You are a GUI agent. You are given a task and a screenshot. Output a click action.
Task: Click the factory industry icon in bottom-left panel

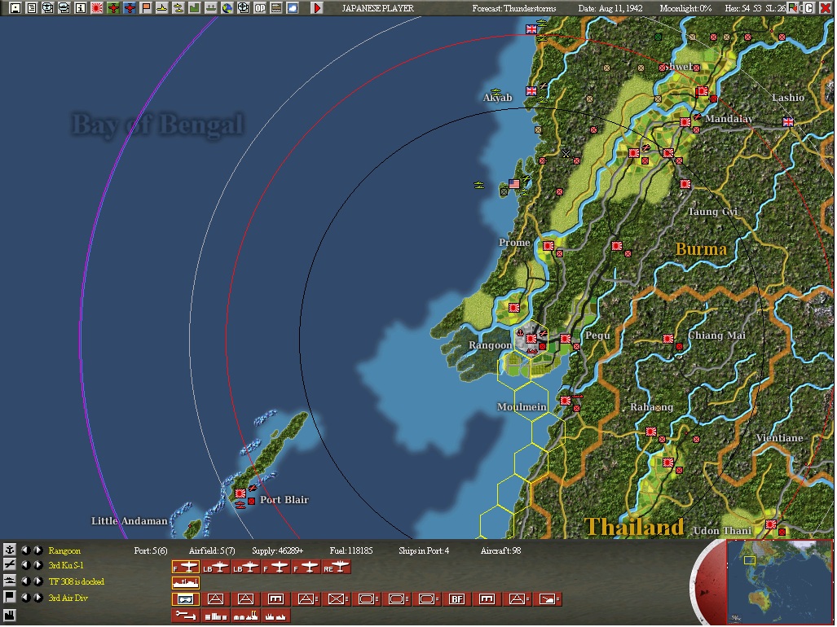click(9, 615)
